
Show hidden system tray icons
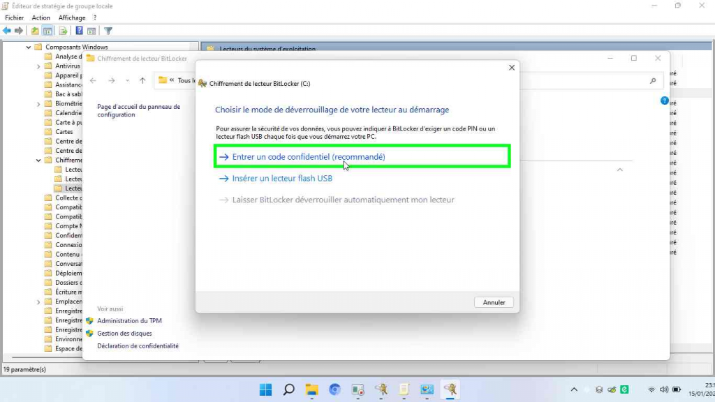tap(574, 389)
